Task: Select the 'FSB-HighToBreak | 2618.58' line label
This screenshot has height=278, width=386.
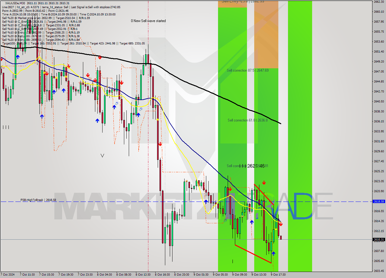Action: point(38,200)
